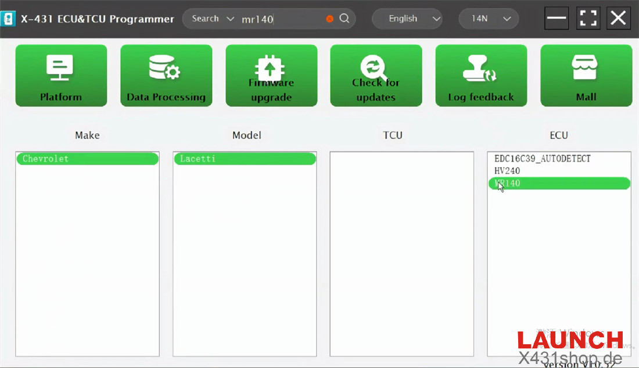Click the X-431 app logo icon
Viewport: 639px width, 368px height.
[x=9, y=19]
